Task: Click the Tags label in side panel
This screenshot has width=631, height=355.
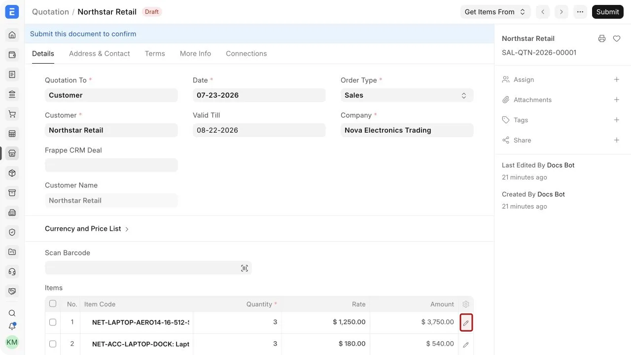Action: pyautogui.click(x=521, y=120)
